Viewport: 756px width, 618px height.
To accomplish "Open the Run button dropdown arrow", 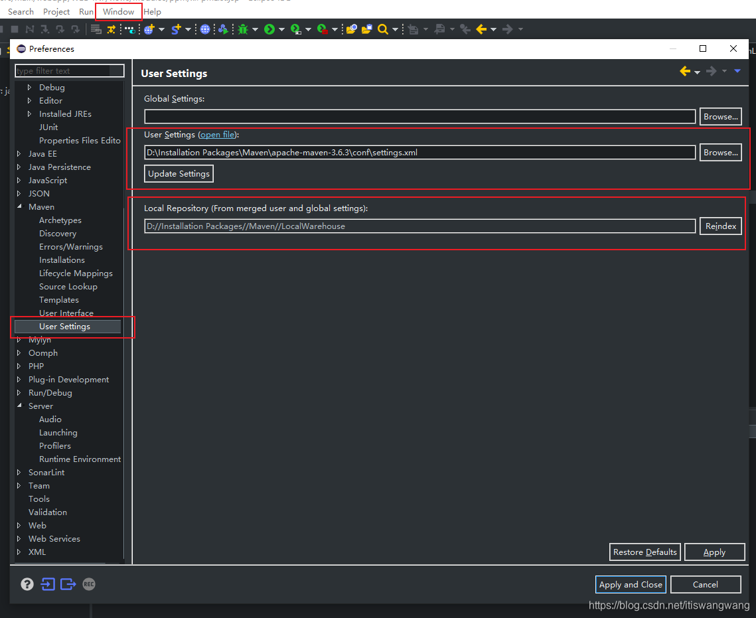I will [281, 30].
